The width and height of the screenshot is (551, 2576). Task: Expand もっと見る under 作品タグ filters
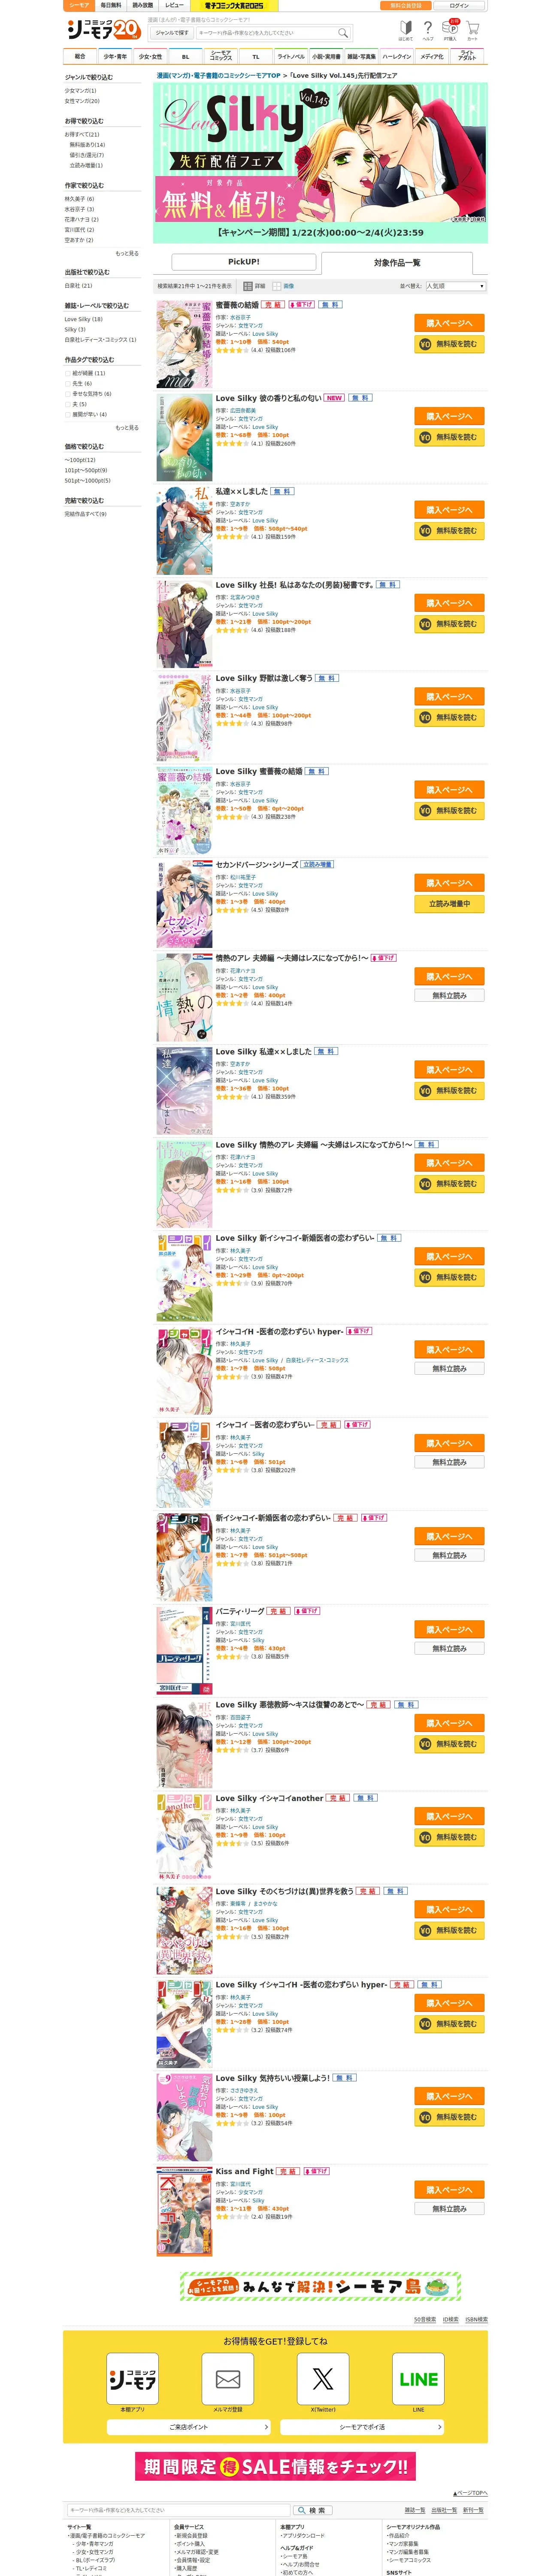(x=127, y=427)
